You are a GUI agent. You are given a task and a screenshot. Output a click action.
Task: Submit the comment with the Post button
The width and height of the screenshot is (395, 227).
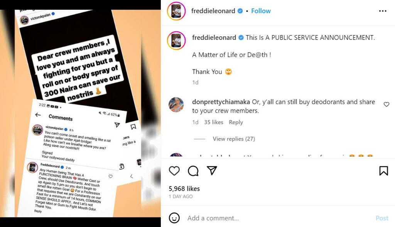(x=382, y=218)
